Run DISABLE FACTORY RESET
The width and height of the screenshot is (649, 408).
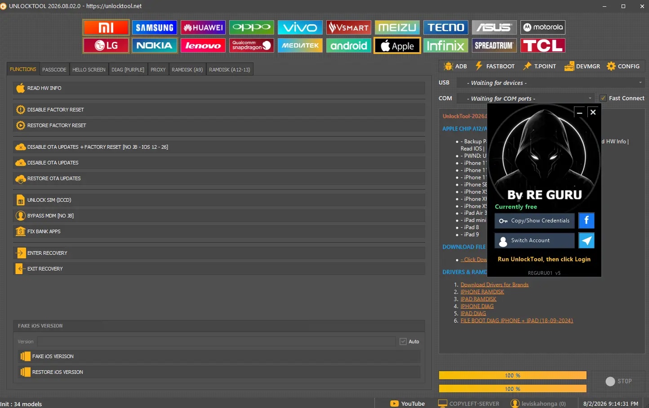(219, 110)
